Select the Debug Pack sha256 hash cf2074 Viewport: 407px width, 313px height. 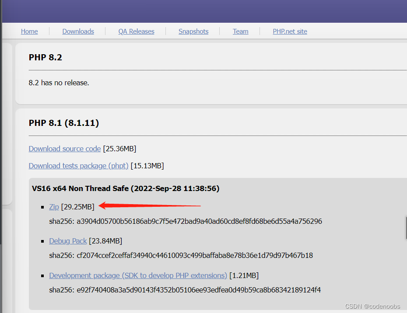tap(195, 255)
